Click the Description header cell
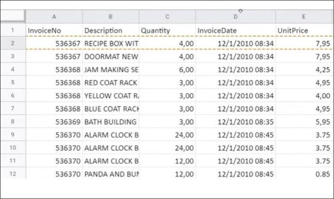This screenshot has height=199, width=334. (x=111, y=30)
